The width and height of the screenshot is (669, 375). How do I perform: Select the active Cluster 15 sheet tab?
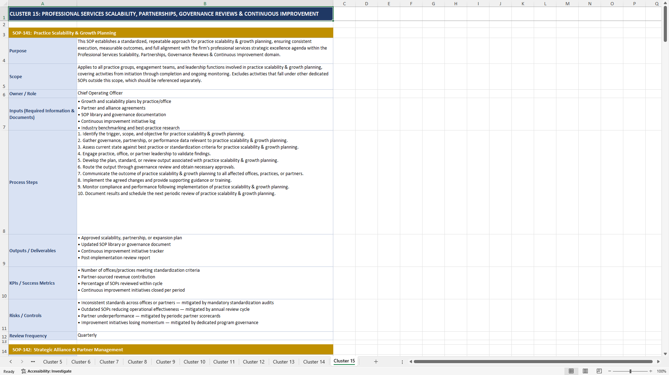click(x=344, y=361)
